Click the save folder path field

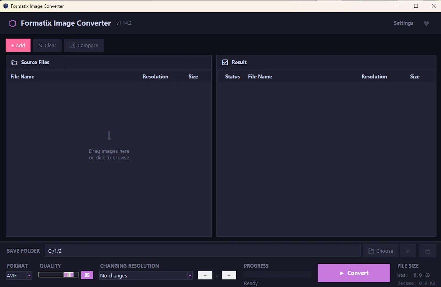(202, 251)
